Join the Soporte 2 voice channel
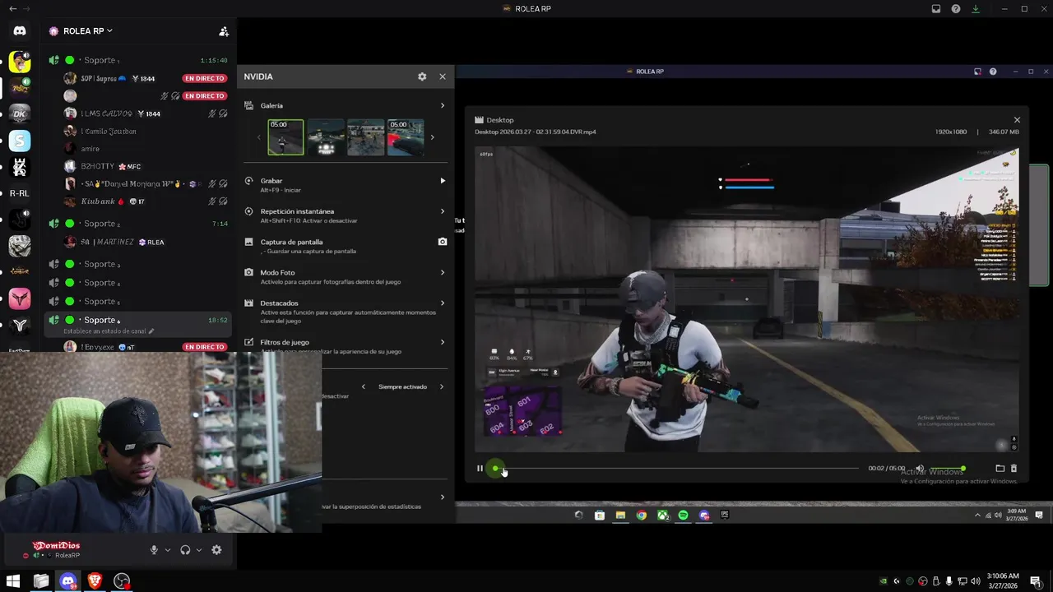This screenshot has height=592, width=1053. (137, 224)
